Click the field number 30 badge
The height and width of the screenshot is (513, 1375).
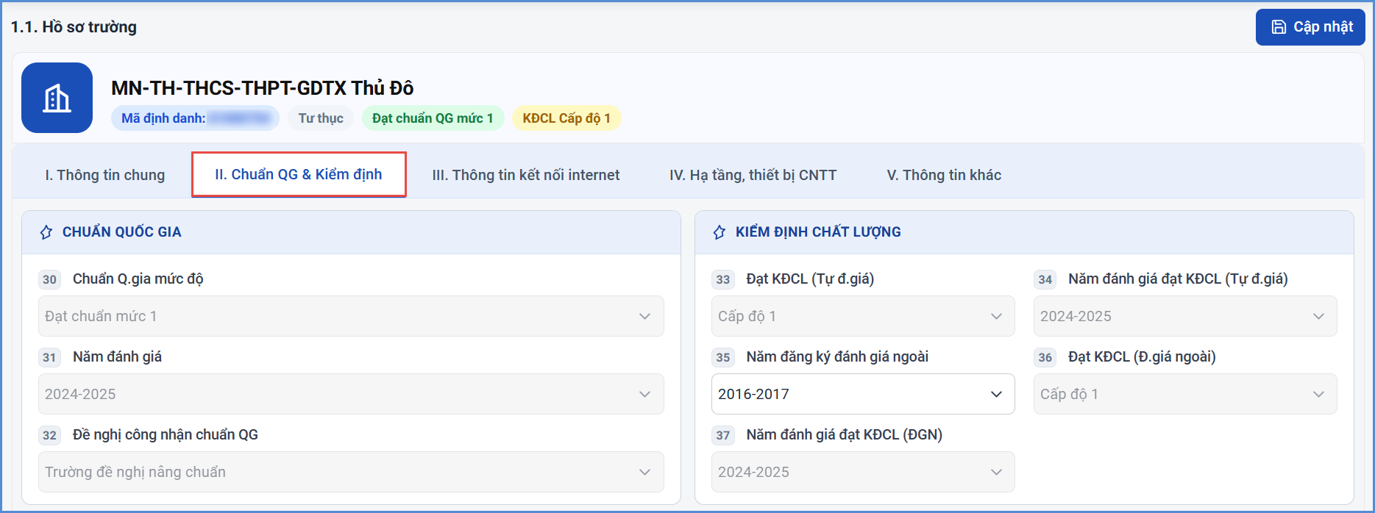49,279
